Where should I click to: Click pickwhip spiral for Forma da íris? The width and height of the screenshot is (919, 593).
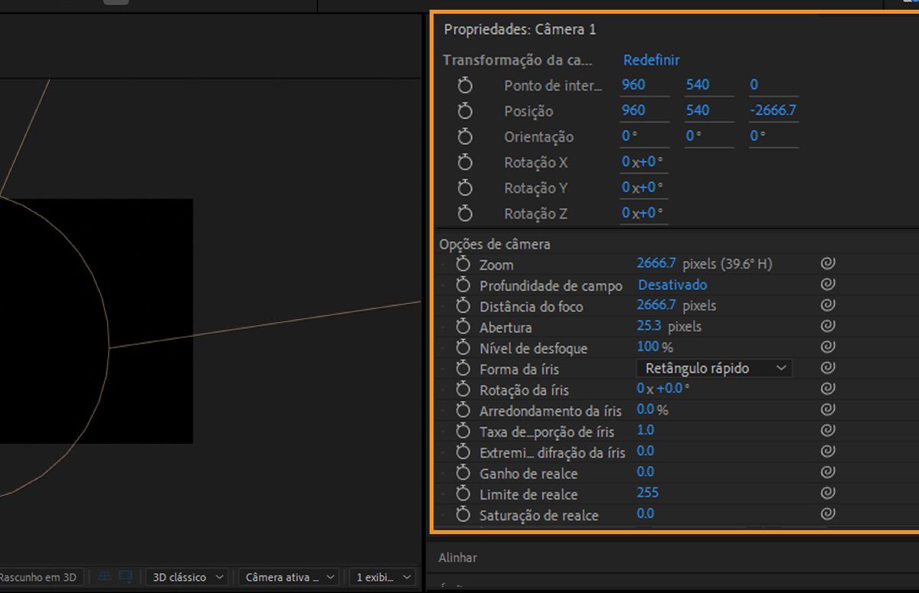click(x=827, y=368)
